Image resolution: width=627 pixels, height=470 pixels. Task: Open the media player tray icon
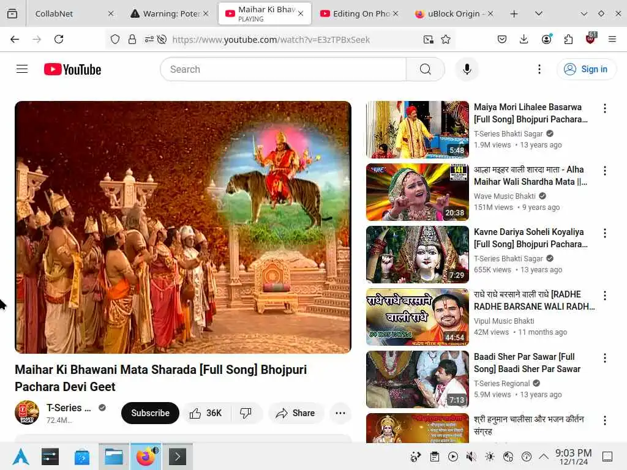click(453, 457)
